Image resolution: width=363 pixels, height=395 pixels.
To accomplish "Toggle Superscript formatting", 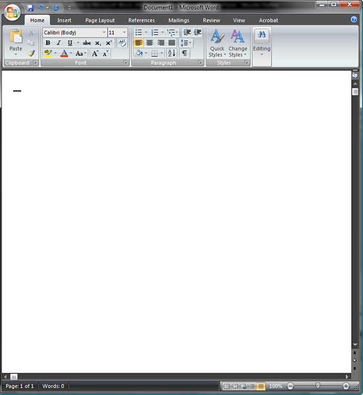I will click(109, 43).
